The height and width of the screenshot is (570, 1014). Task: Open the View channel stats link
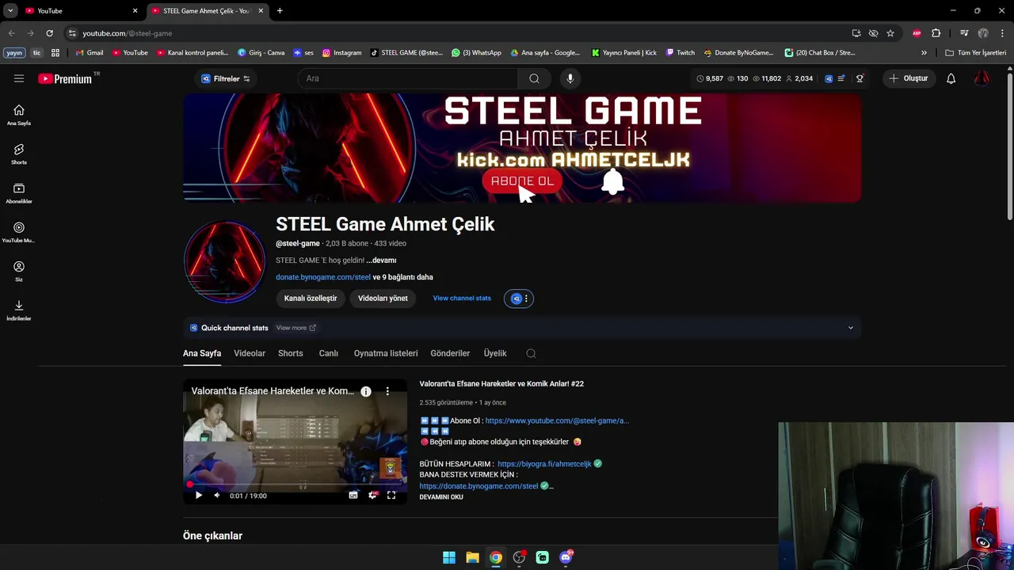462,298
